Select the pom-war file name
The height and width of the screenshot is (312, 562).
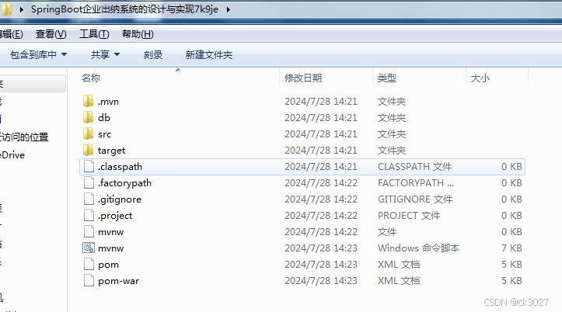(x=119, y=281)
